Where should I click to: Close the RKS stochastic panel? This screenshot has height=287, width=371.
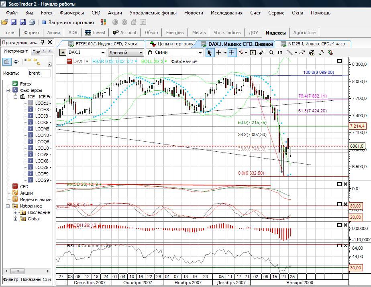pos(345,204)
